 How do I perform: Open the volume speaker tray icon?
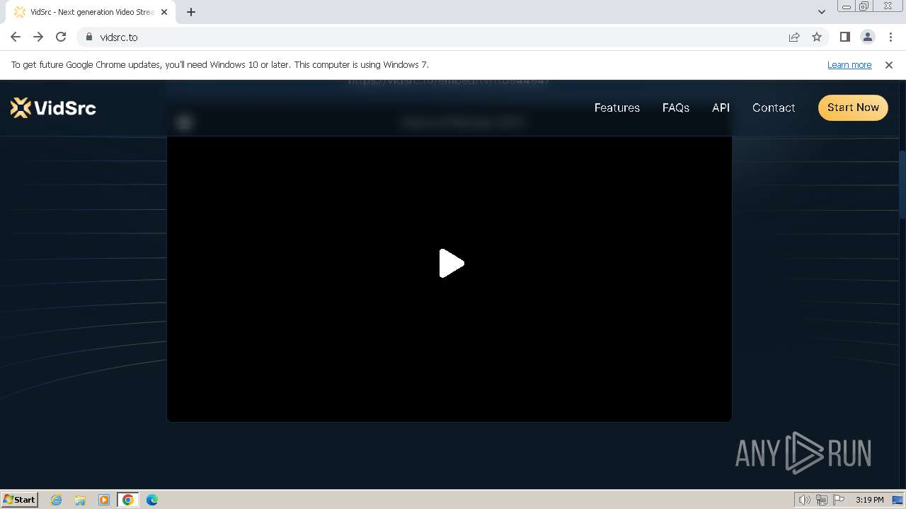tap(804, 500)
